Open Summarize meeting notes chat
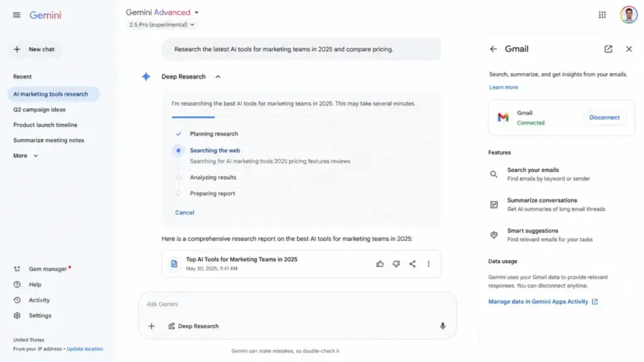644x362 pixels. (x=48, y=140)
